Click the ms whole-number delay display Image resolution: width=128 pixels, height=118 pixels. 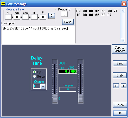[63, 72]
